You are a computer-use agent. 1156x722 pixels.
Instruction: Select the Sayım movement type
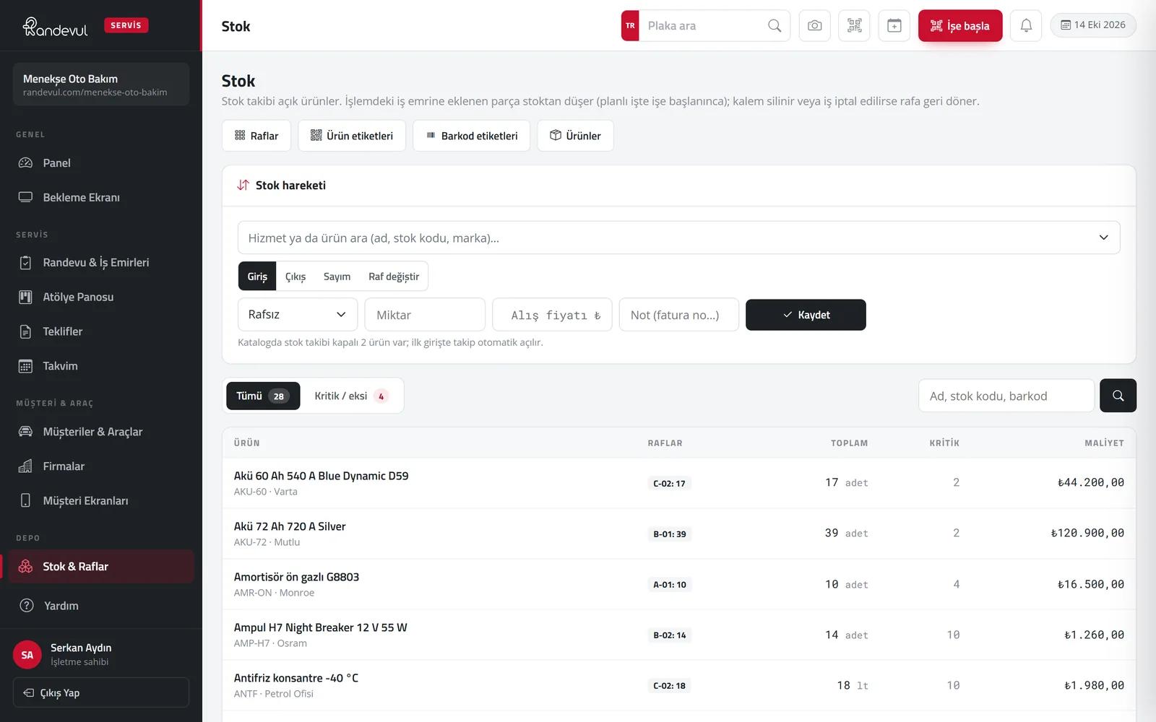[x=337, y=277]
